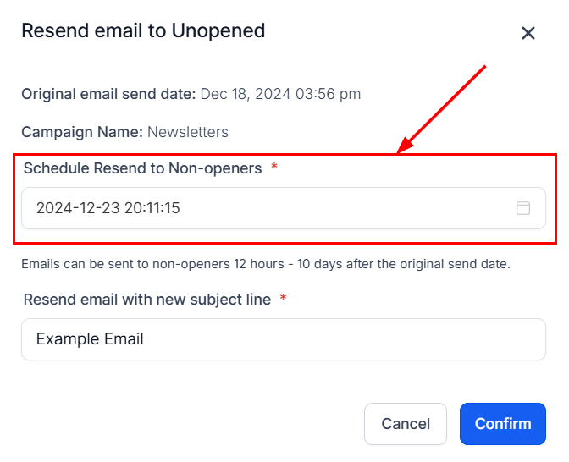This screenshot has width=569, height=462.
Task: Click the bold "Campaign Name:" label
Action: (x=82, y=132)
